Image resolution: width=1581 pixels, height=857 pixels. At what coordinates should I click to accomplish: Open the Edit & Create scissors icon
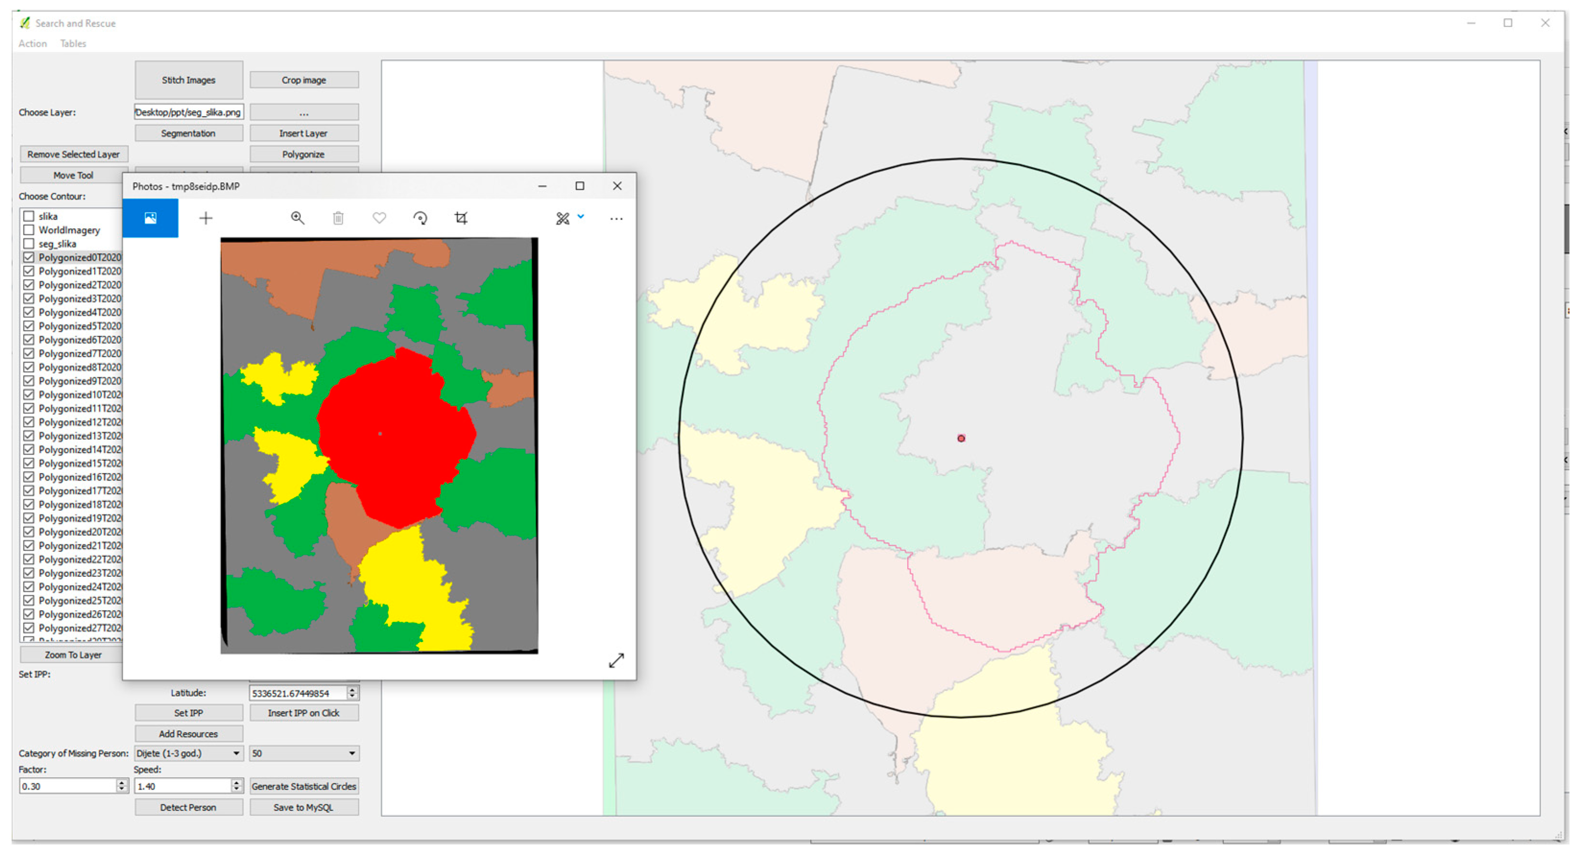point(563,218)
